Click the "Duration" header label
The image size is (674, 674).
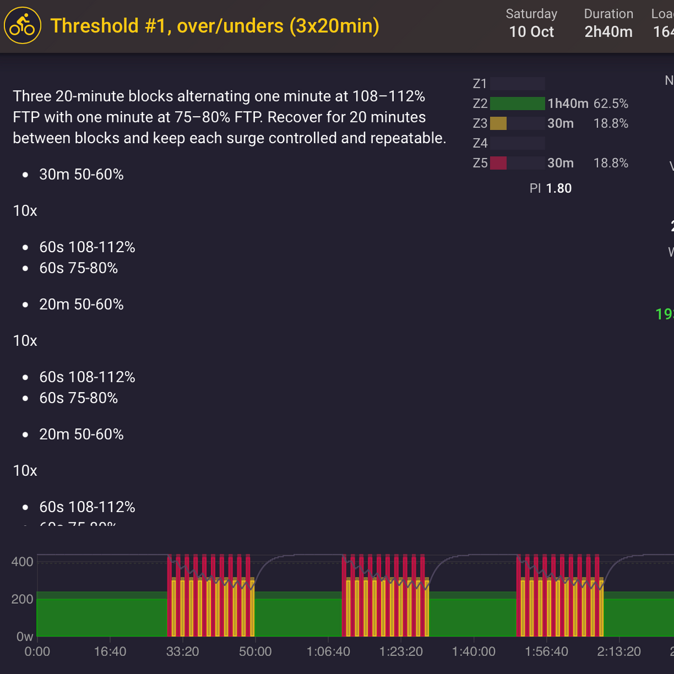[x=608, y=13]
